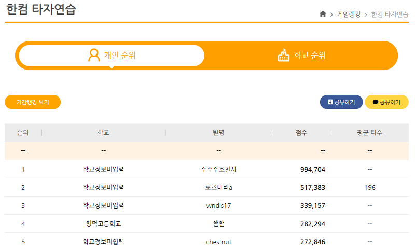Click the 별명 column header
This screenshot has height=249, width=415.
(x=218, y=133)
